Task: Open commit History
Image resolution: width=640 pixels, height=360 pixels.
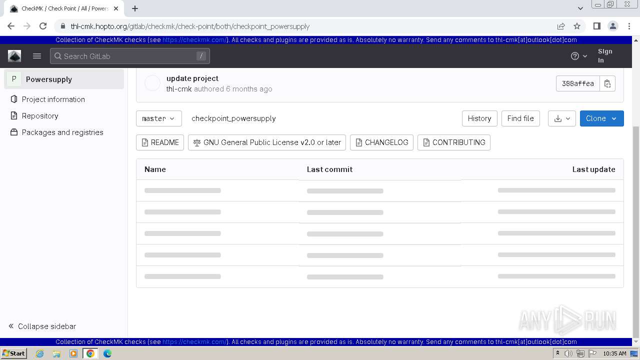Action: pyautogui.click(x=479, y=118)
